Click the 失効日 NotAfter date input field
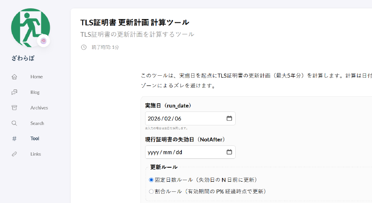The height and width of the screenshot is (203, 372). [190, 152]
